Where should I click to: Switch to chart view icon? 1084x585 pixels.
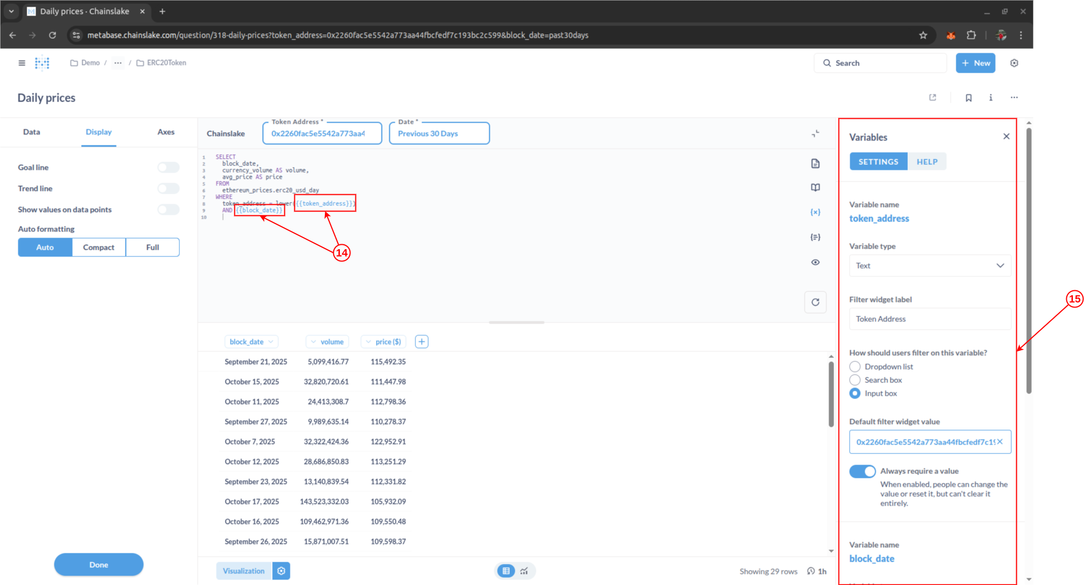pyautogui.click(x=524, y=571)
